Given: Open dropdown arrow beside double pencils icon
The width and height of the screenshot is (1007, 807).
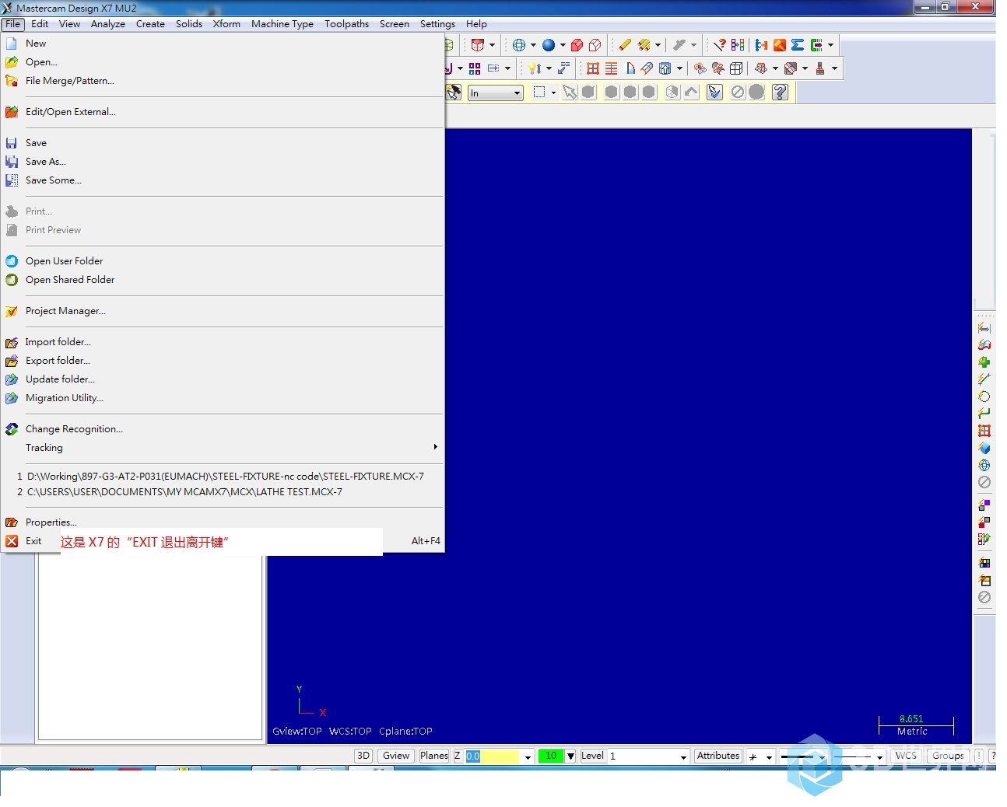Looking at the screenshot, I should [x=658, y=45].
